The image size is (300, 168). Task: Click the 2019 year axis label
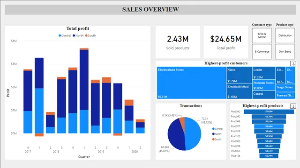pos(101,152)
